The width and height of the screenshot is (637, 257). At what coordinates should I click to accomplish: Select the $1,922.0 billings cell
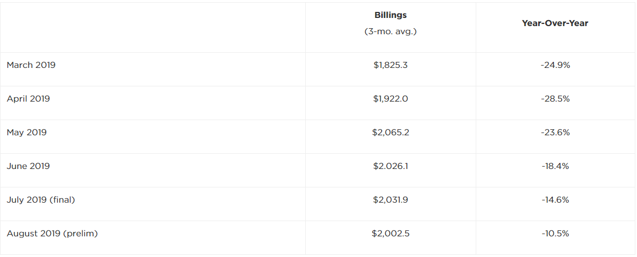pyautogui.click(x=390, y=99)
